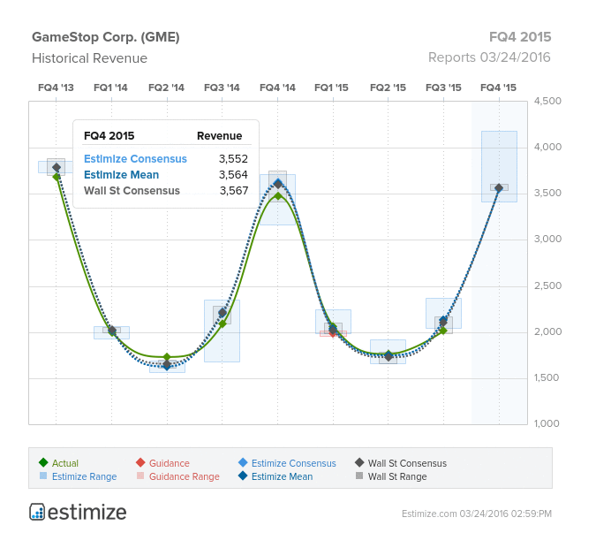Click the Estimize Consensus tooltip row label

point(135,159)
